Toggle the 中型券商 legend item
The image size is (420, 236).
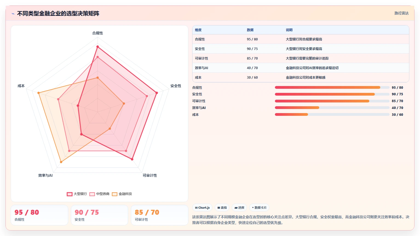click(x=99, y=194)
